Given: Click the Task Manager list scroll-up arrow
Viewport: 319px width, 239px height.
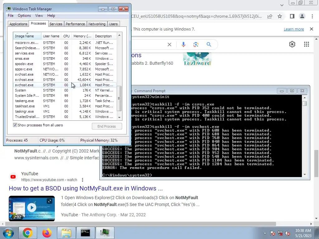Looking at the screenshot, I should click(x=119, y=35).
